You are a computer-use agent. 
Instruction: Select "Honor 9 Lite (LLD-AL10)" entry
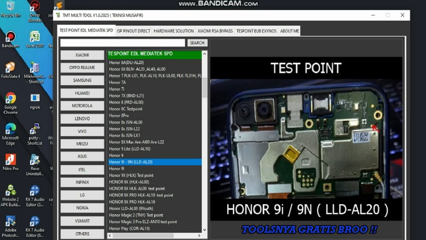tap(130, 149)
